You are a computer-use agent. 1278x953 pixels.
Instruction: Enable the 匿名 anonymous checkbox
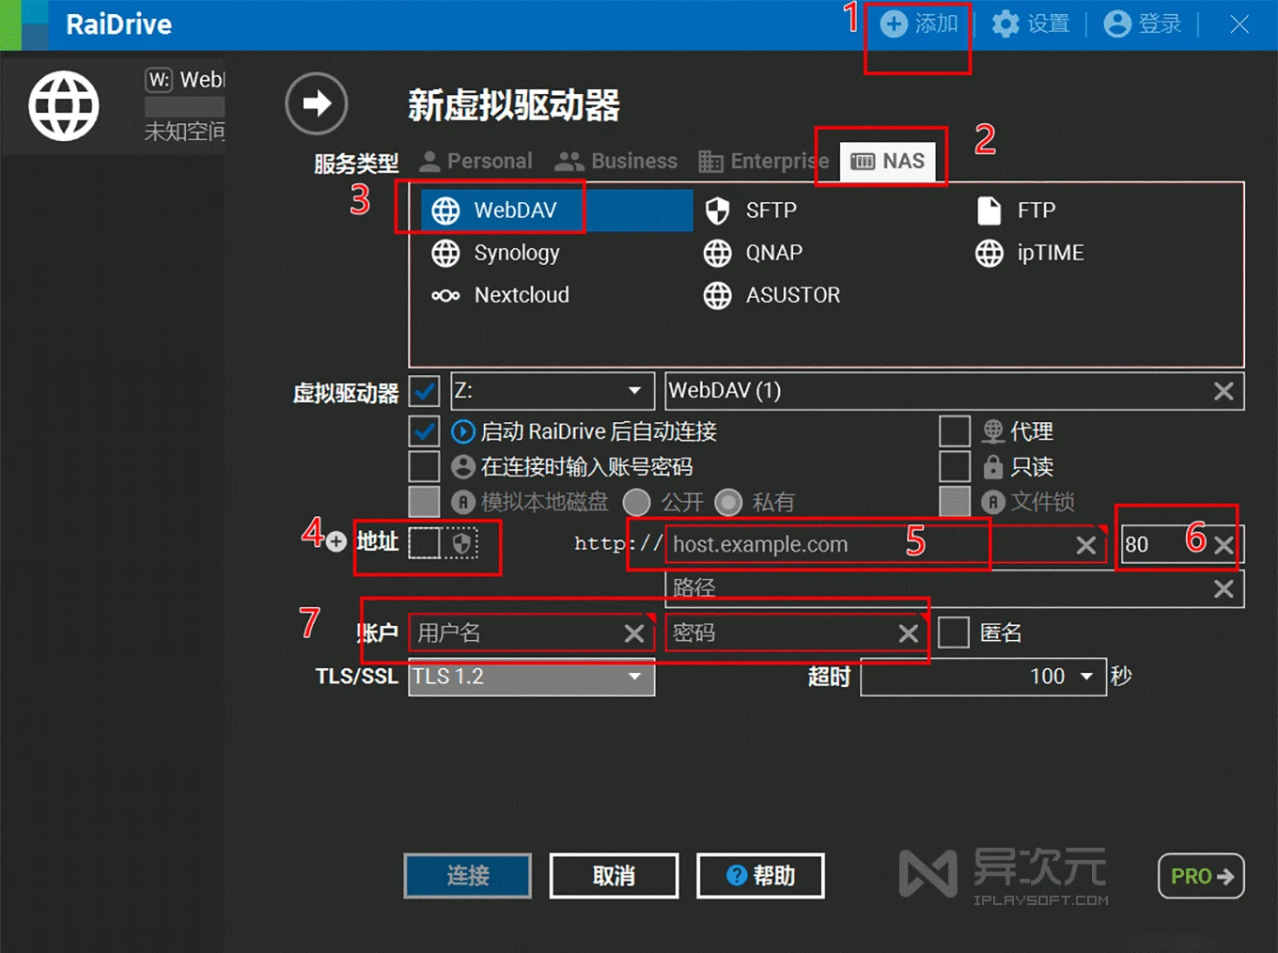point(954,633)
